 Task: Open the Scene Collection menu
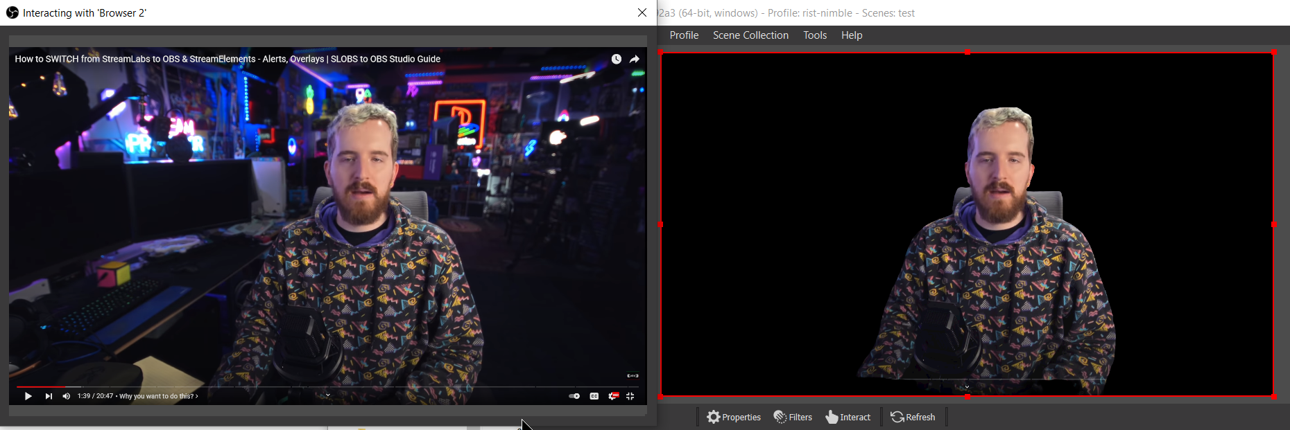tap(750, 35)
